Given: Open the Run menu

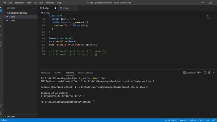Looking at the screenshot, I should (x=41, y=3).
